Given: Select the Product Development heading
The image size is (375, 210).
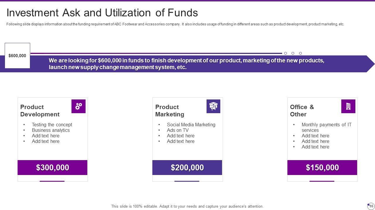Looking at the screenshot, I should 40,111.
